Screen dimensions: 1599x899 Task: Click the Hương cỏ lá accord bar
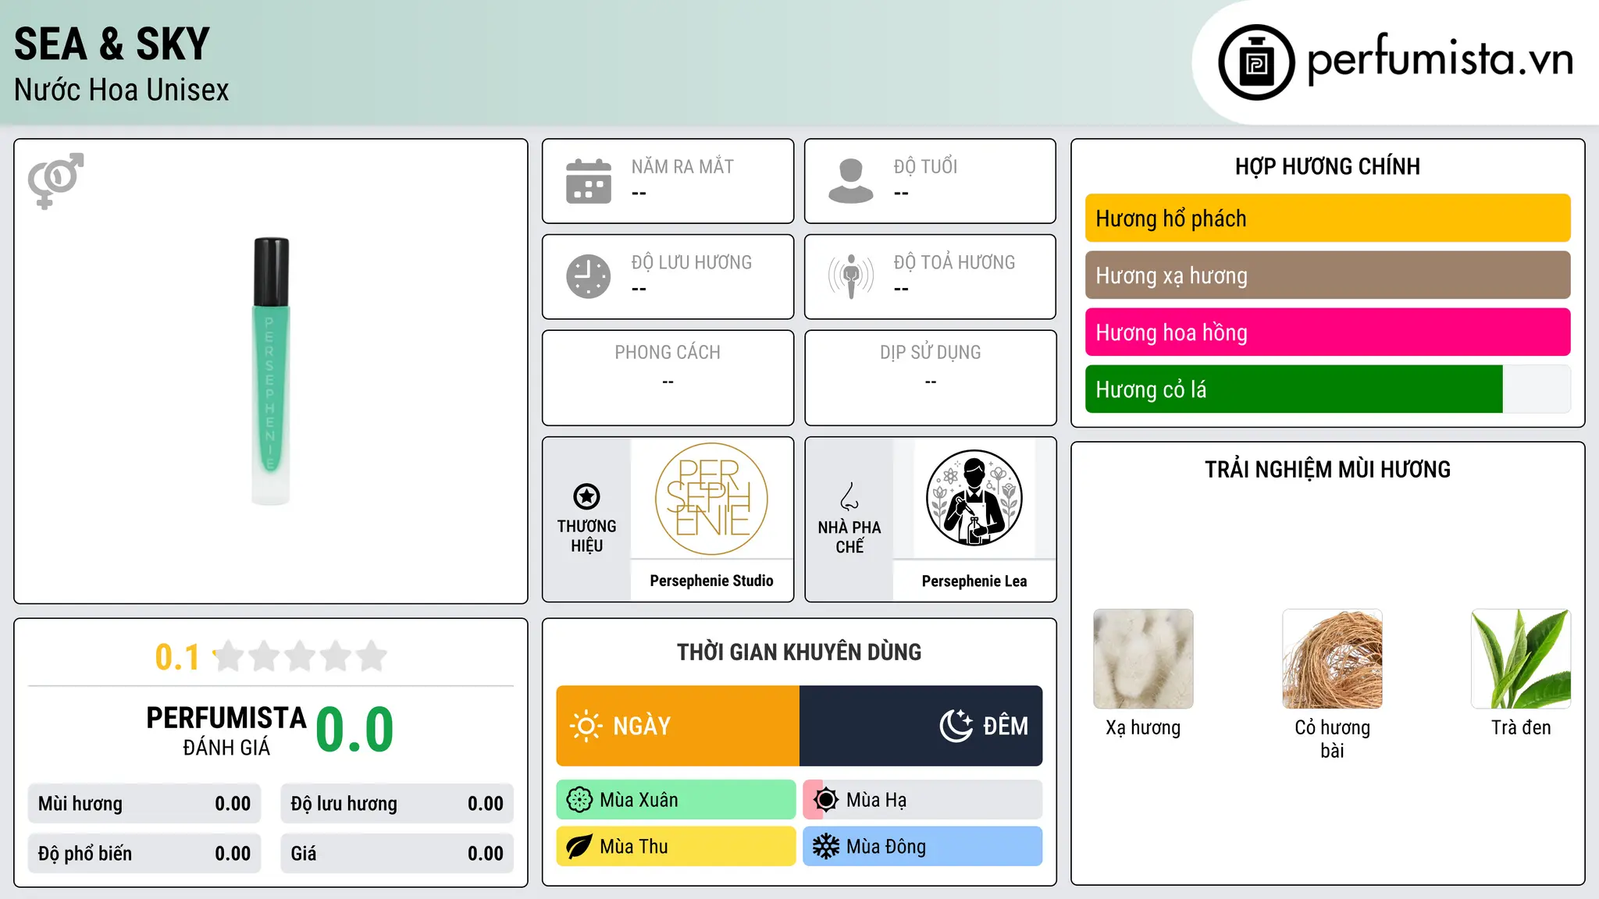click(1327, 389)
